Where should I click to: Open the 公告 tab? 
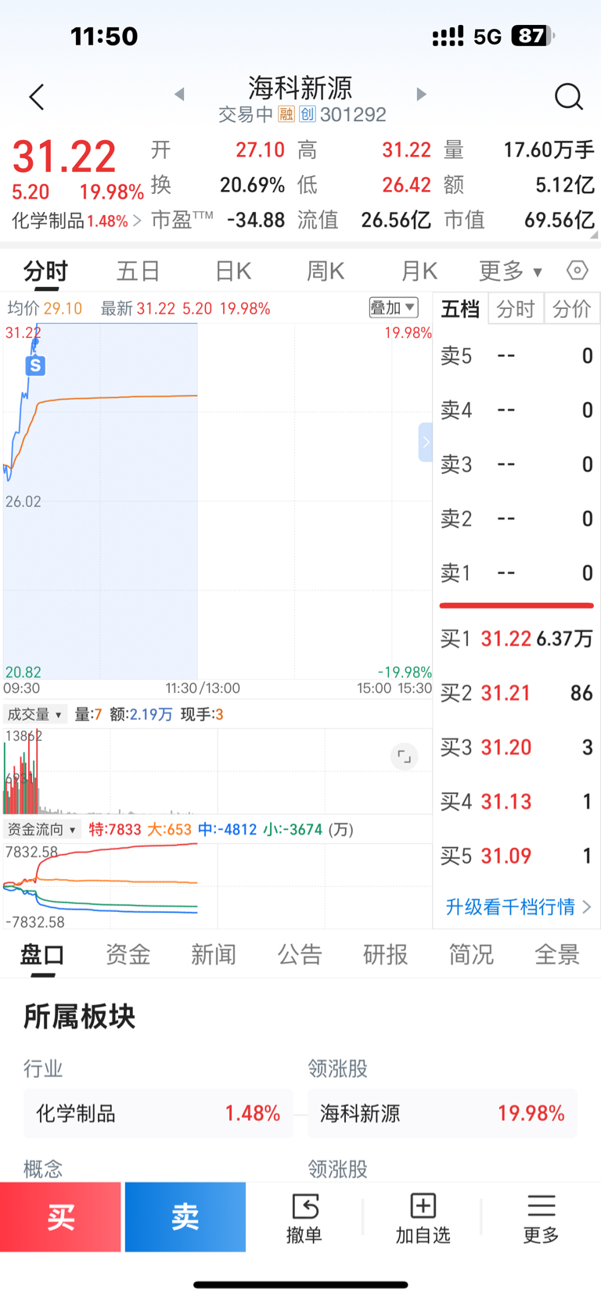(x=300, y=954)
